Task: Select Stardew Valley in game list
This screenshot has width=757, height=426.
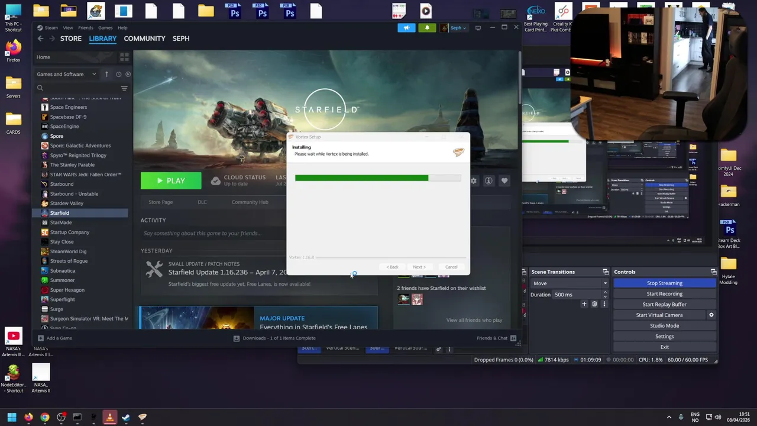Action: (67, 204)
